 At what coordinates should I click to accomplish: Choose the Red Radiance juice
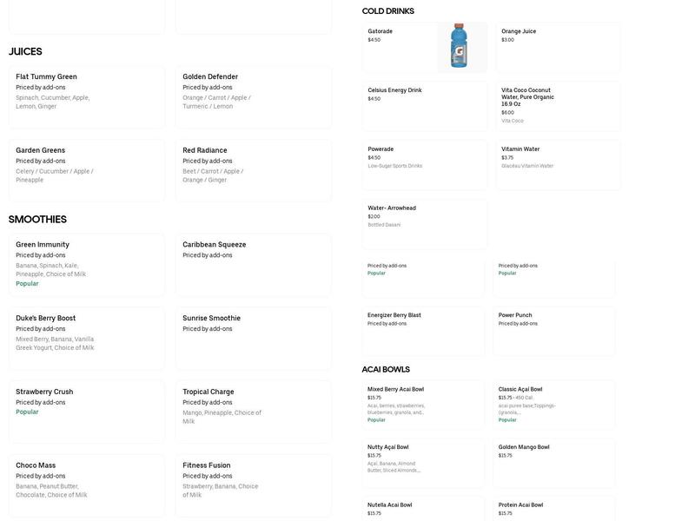[x=253, y=170]
